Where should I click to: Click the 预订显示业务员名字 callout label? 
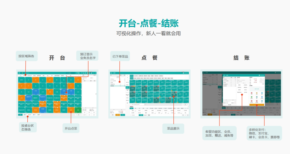point(88,56)
